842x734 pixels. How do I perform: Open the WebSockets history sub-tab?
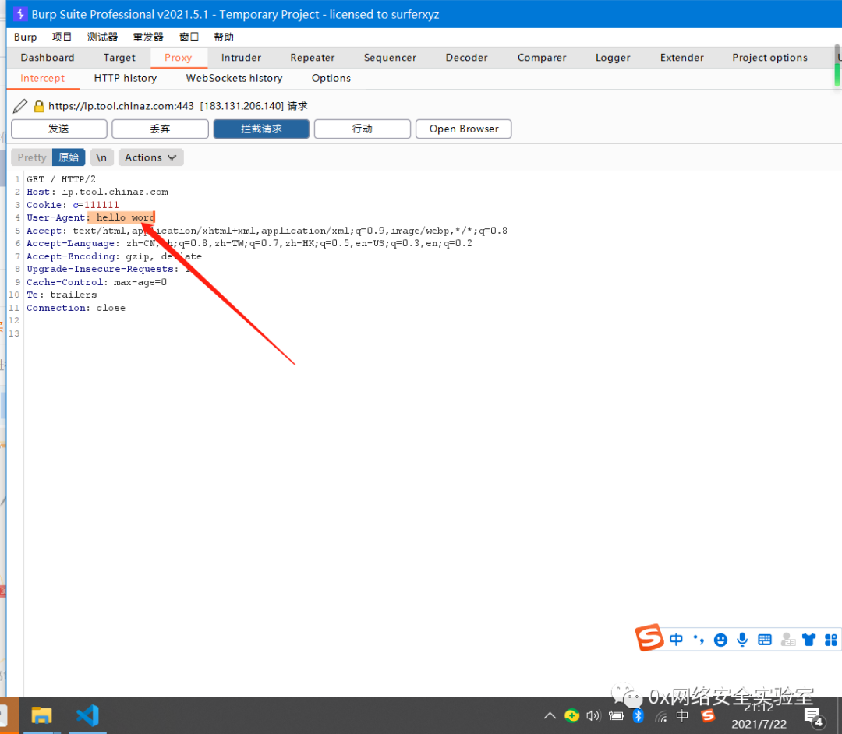[234, 79]
